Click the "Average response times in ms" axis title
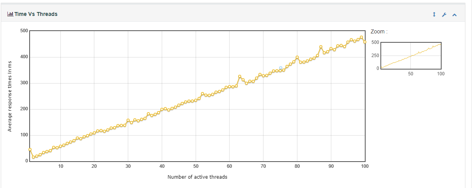This screenshot has width=472, height=188. click(x=10, y=96)
